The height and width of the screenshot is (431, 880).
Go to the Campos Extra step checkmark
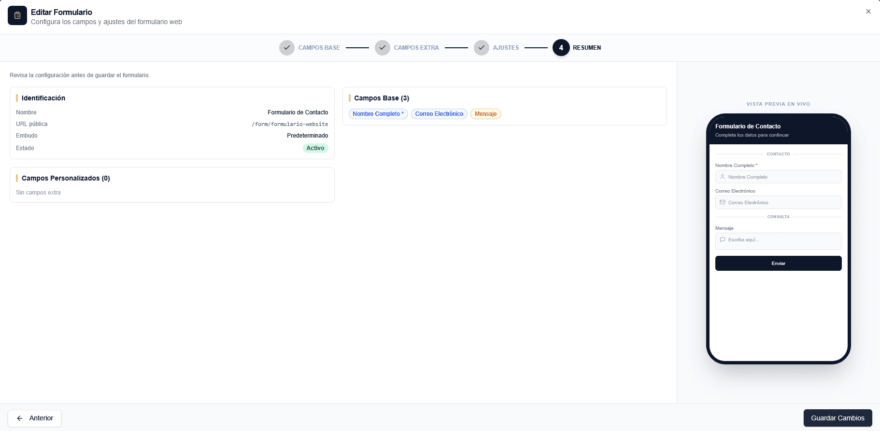pyautogui.click(x=383, y=48)
